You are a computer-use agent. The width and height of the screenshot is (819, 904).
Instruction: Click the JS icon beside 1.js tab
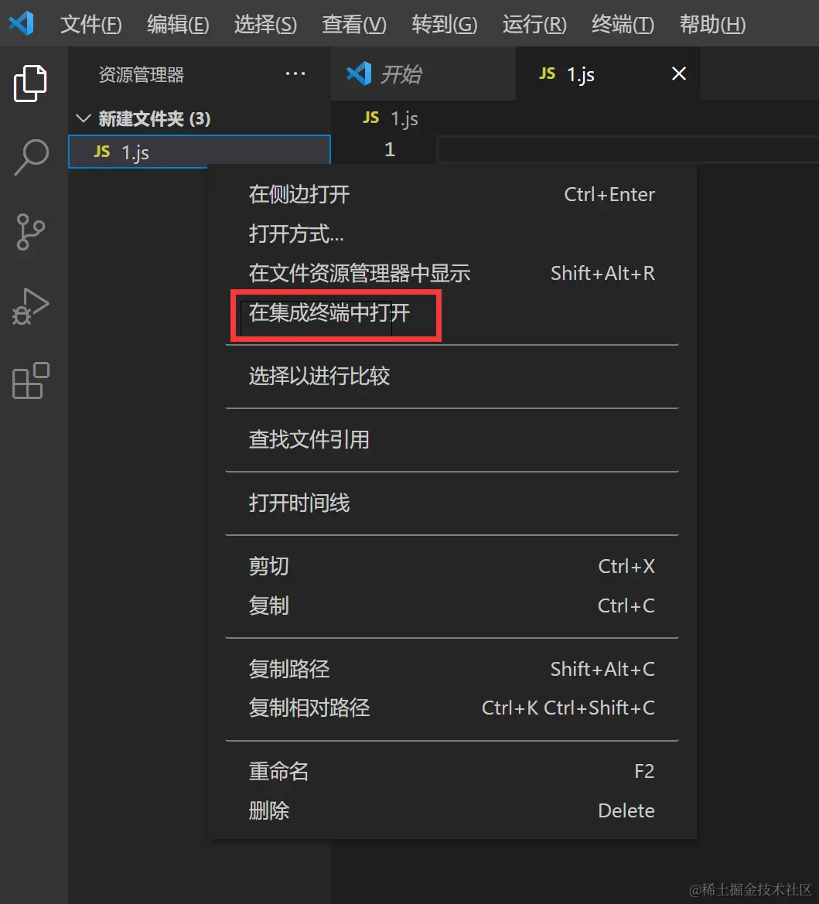coord(547,73)
